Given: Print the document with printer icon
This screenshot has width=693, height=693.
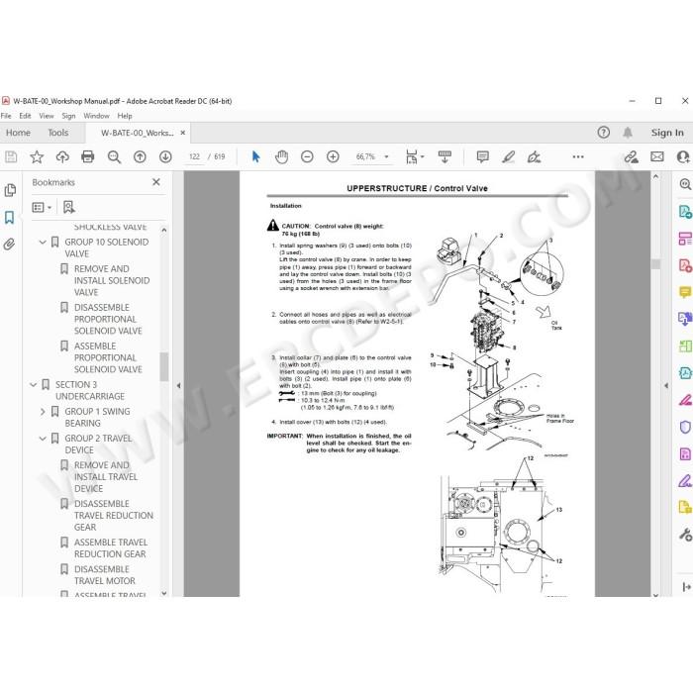Looking at the screenshot, I should point(87,156).
